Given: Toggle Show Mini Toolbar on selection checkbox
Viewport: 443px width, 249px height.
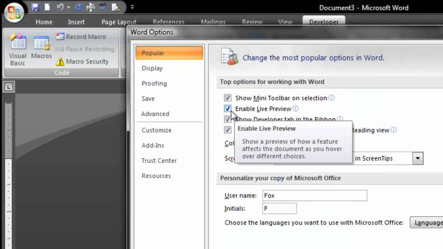Looking at the screenshot, I should (227, 98).
